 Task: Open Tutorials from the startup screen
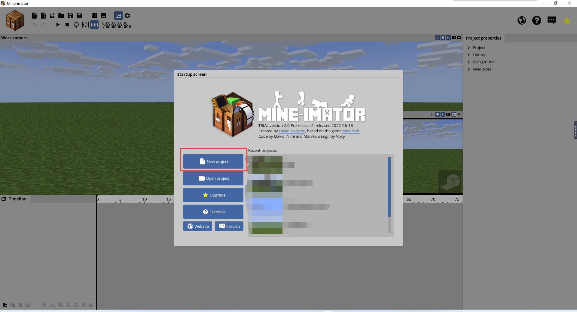pyautogui.click(x=213, y=212)
